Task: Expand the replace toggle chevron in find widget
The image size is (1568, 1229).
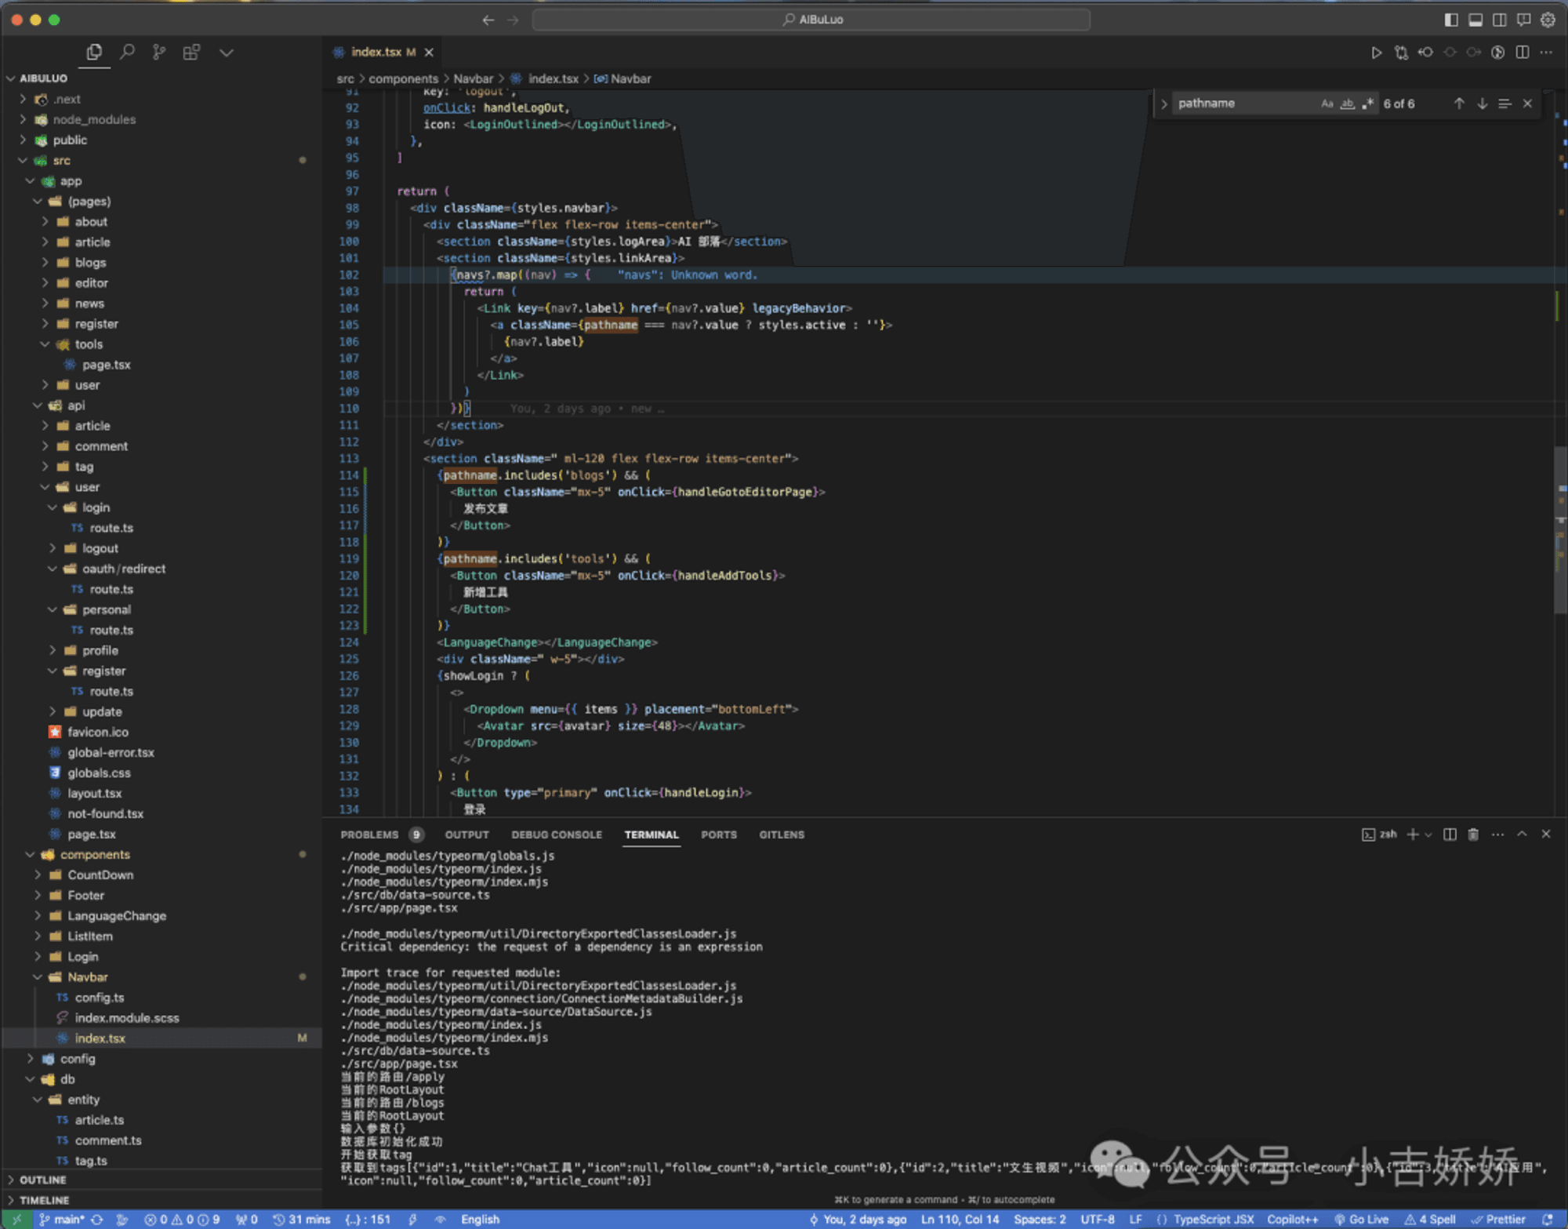Action: 1164,104
